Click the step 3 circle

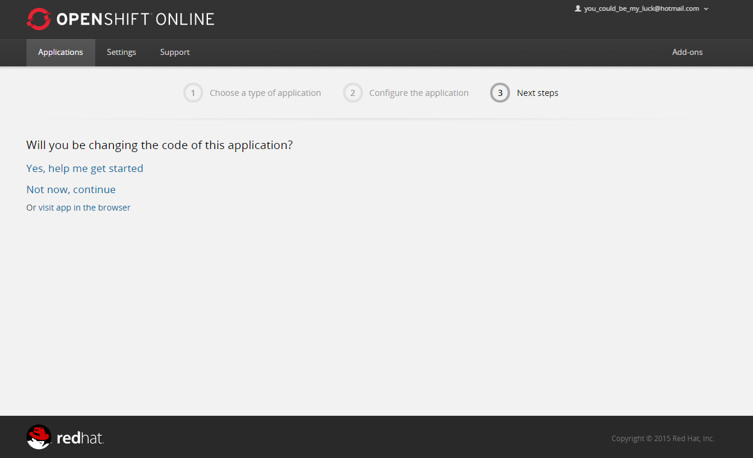click(x=500, y=93)
